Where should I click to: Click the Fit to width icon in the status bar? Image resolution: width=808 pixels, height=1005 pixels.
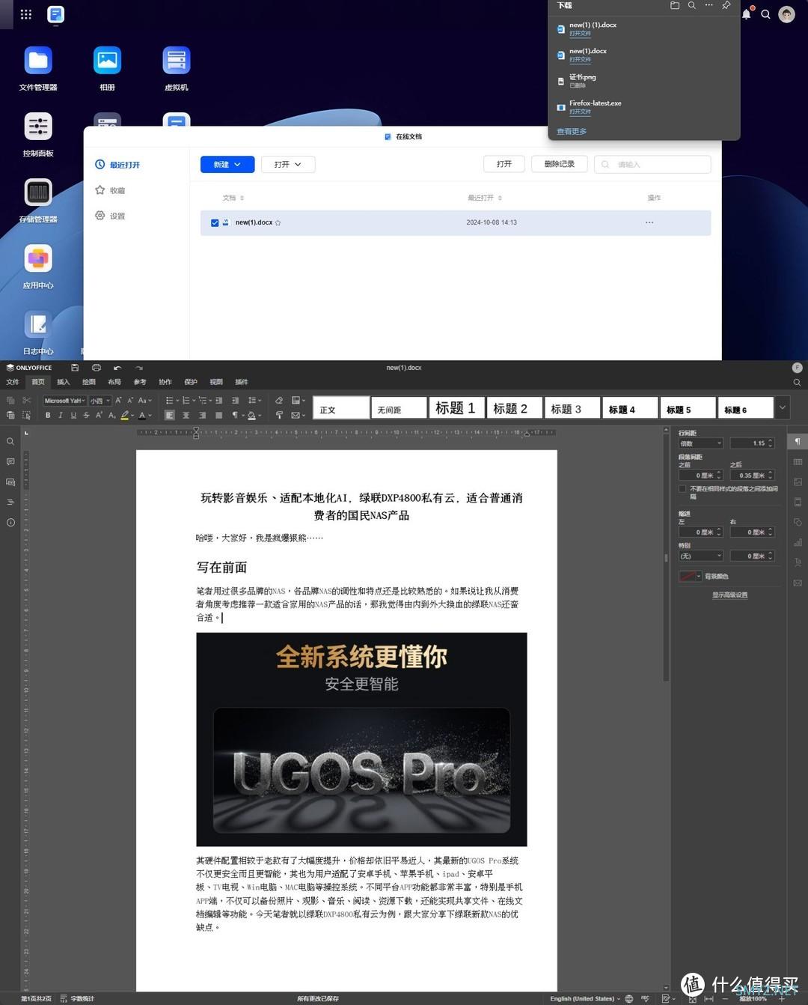708,998
